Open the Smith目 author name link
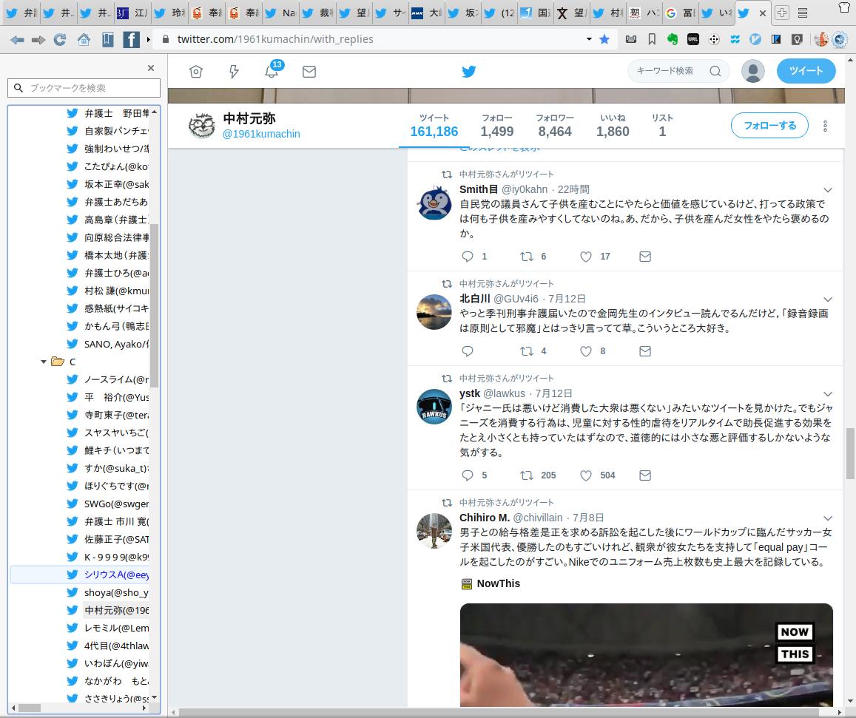 [x=478, y=189]
